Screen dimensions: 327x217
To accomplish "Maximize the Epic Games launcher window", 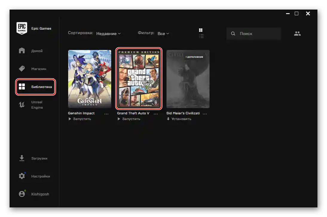I will tap(296, 13).
